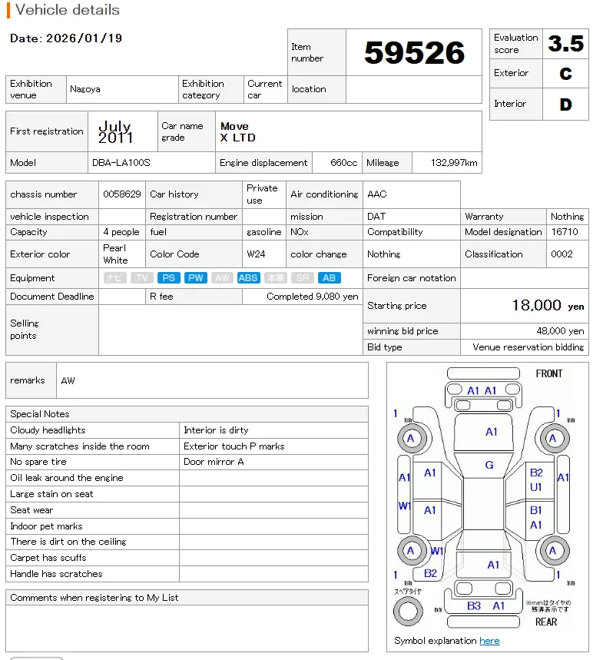This screenshot has height=660, width=593.
Task: Select the No spare tire note
Action: click(x=38, y=462)
